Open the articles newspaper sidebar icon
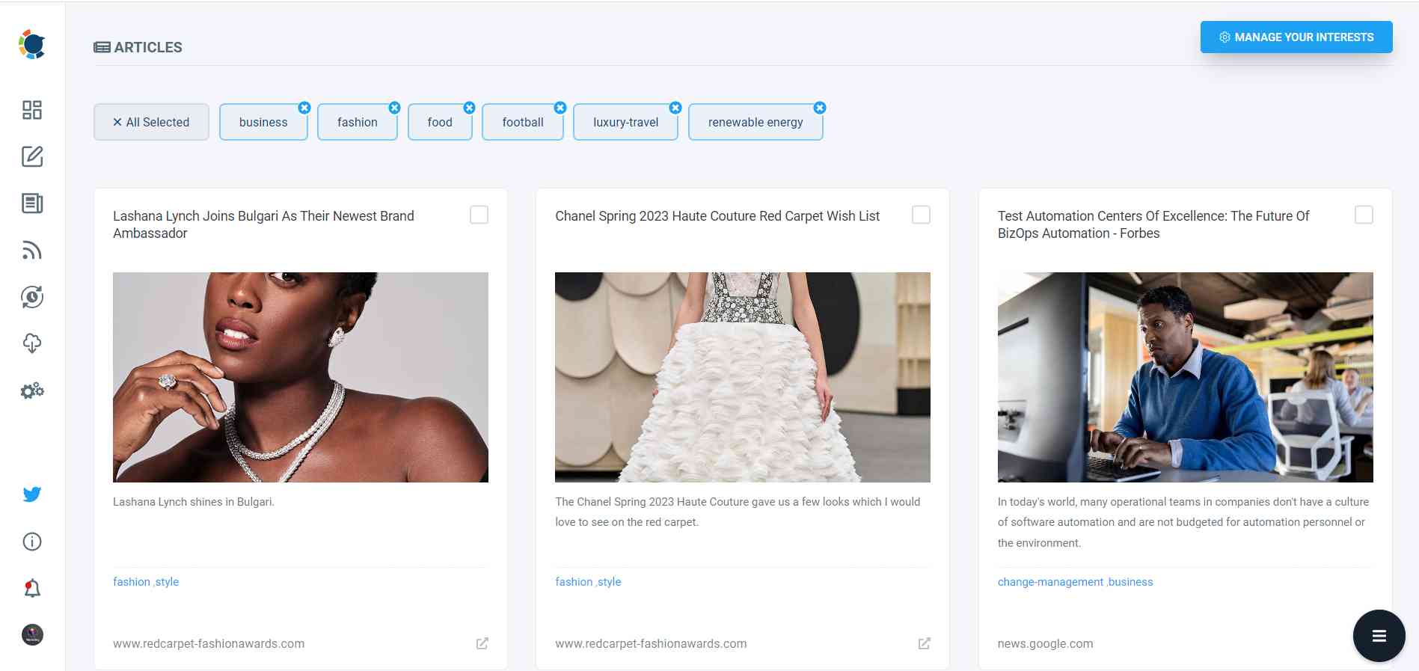This screenshot has height=671, width=1419. tap(32, 203)
